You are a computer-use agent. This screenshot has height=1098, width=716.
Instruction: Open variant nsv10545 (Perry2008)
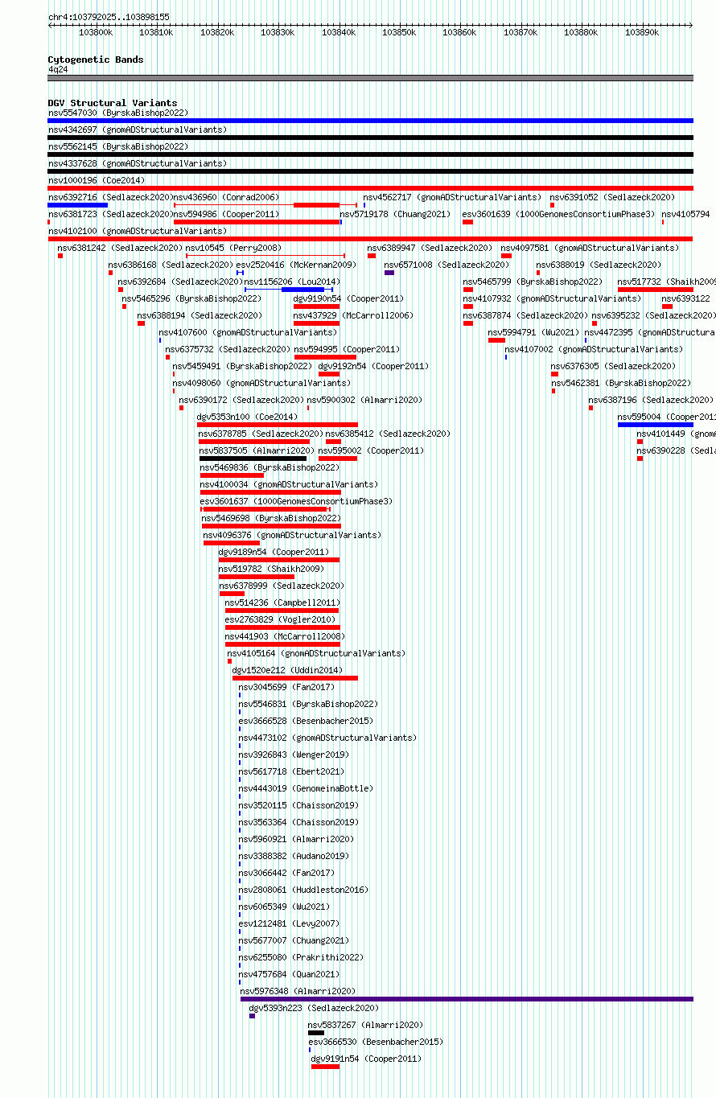tap(233, 248)
